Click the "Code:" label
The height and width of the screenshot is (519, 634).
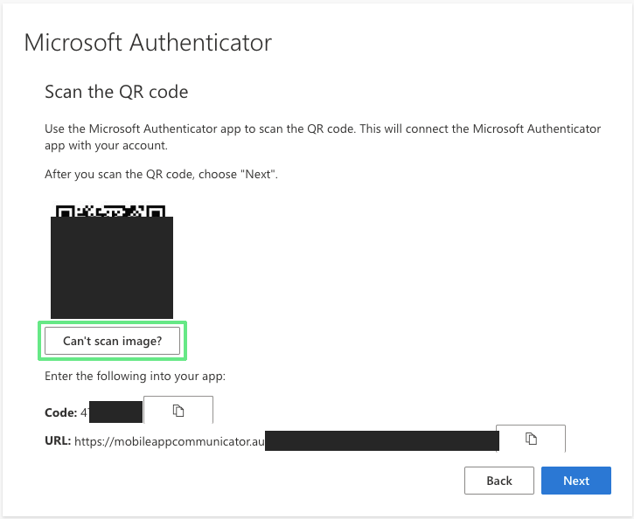click(x=60, y=412)
